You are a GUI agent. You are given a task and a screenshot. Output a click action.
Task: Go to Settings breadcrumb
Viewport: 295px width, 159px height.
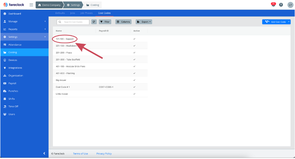tap(73, 5)
